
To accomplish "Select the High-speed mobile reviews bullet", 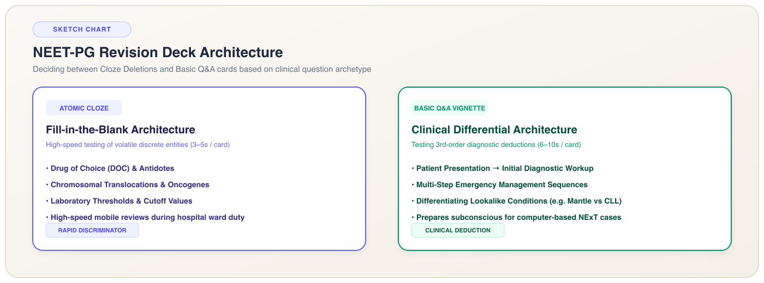I will pos(145,217).
